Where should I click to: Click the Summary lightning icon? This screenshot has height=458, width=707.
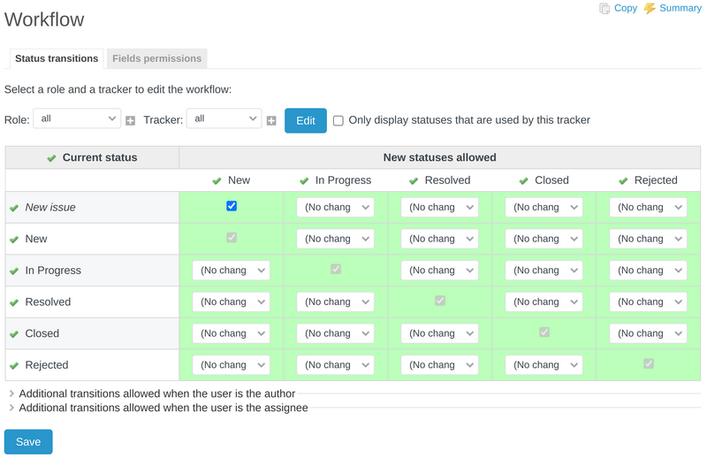[x=650, y=8]
